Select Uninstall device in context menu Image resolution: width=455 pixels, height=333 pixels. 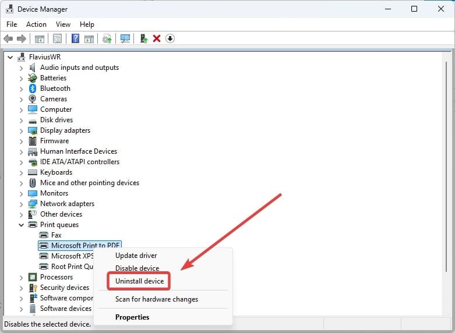[x=140, y=281]
